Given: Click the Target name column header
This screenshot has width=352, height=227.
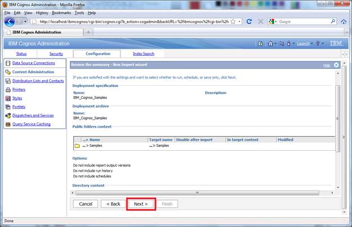Looking at the screenshot, I should coord(161,139).
